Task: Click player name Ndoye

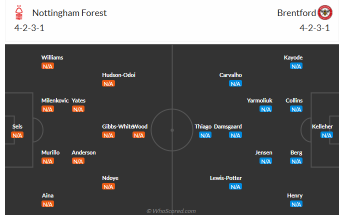Action: tap(110, 178)
